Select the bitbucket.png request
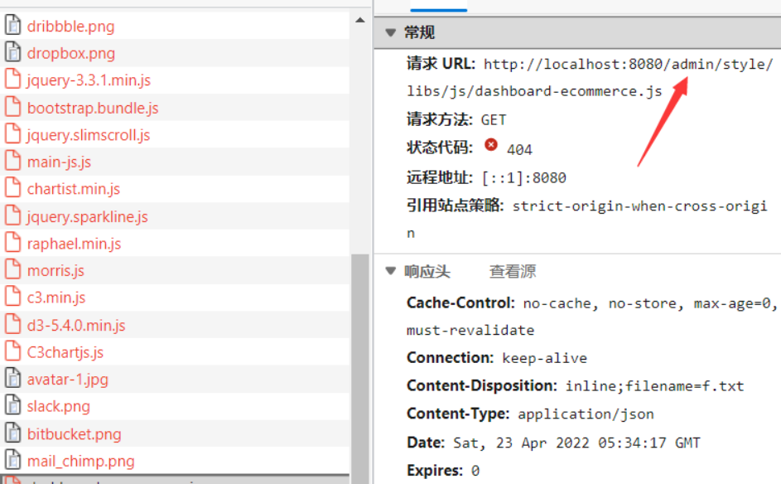 74,433
